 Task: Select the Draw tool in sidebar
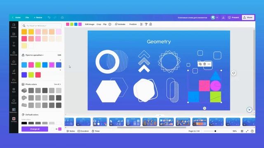pyautogui.click(x=14, y=72)
